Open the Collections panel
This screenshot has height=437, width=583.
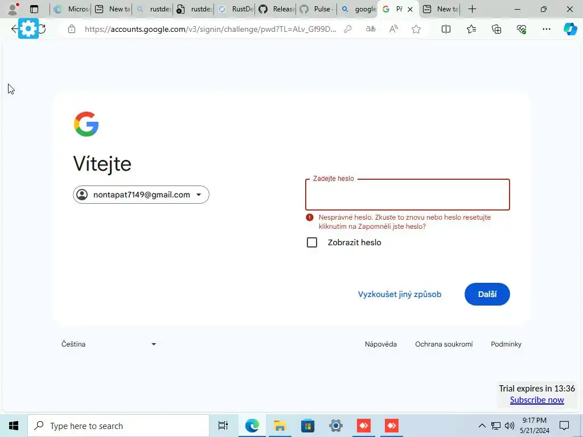tap(496, 29)
